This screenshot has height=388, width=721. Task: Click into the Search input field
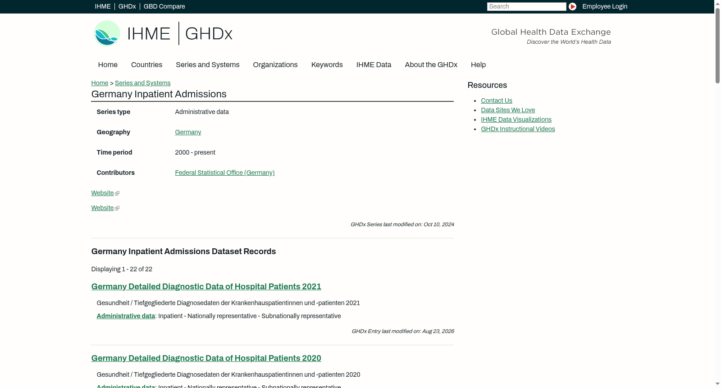point(526,6)
